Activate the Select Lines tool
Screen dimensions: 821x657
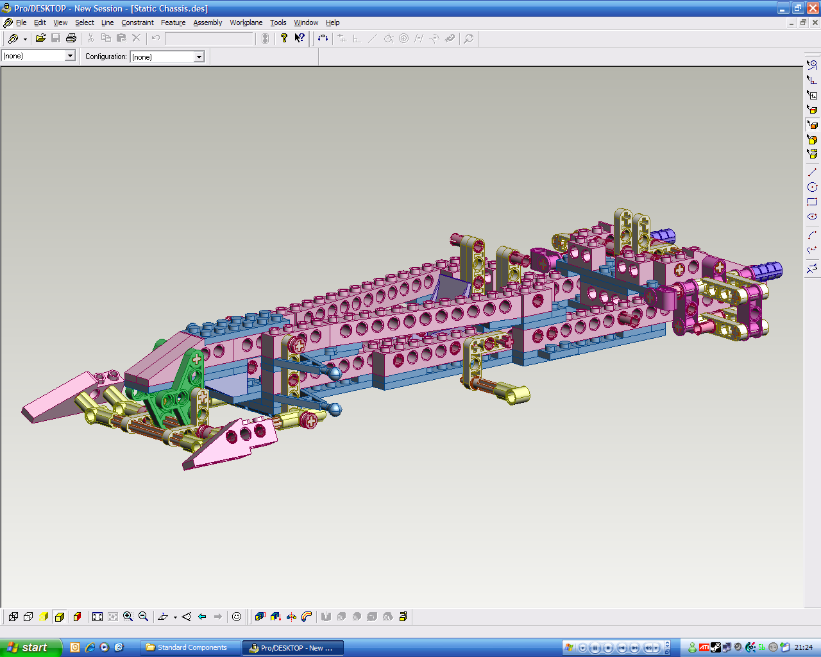coord(812,65)
